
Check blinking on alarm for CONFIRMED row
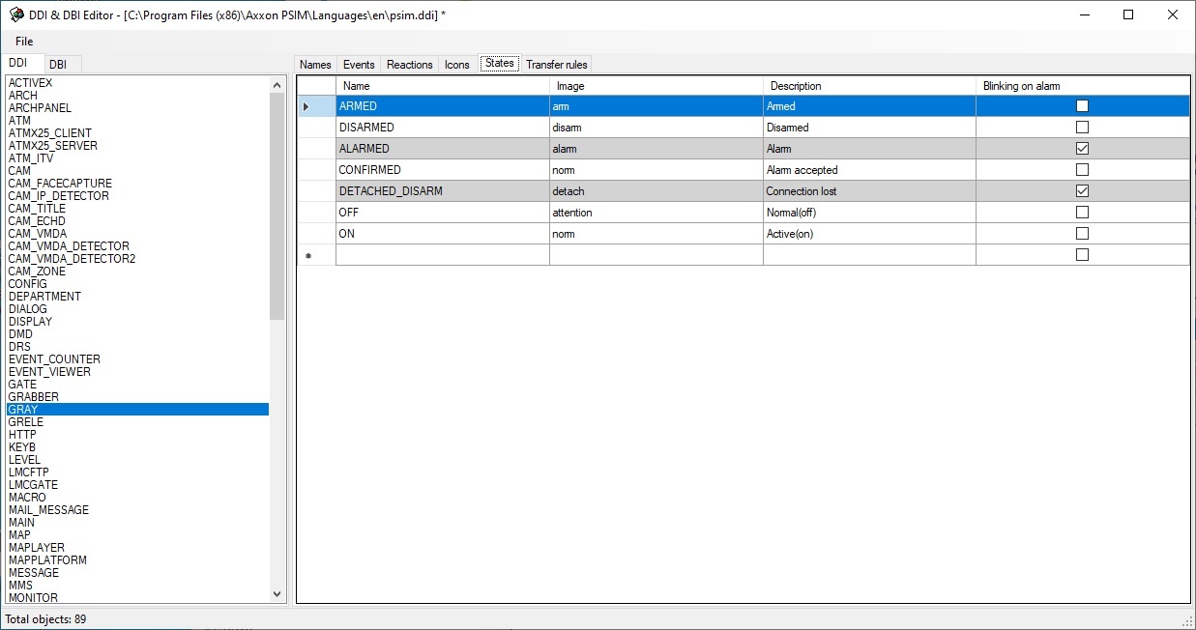pos(1082,170)
